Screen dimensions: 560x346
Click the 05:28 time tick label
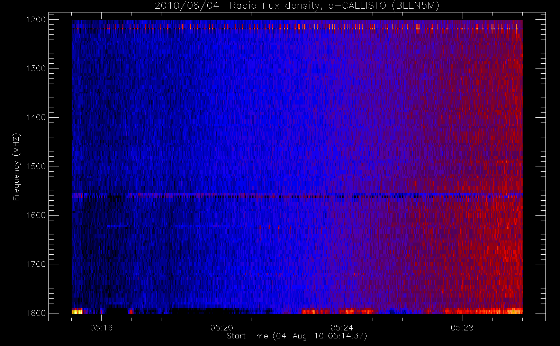pyautogui.click(x=462, y=328)
